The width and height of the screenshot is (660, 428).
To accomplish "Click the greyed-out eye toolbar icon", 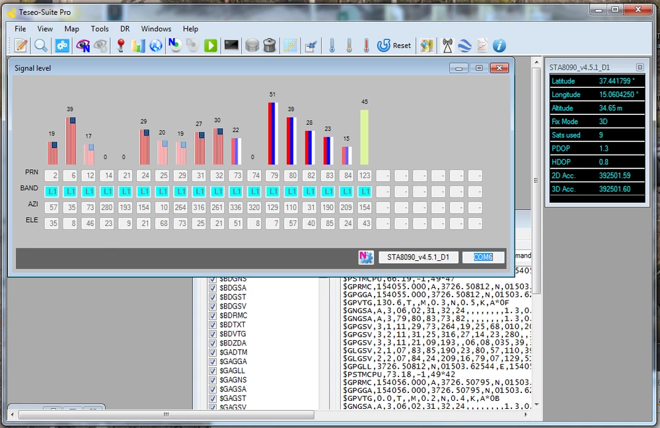I will (100, 46).
